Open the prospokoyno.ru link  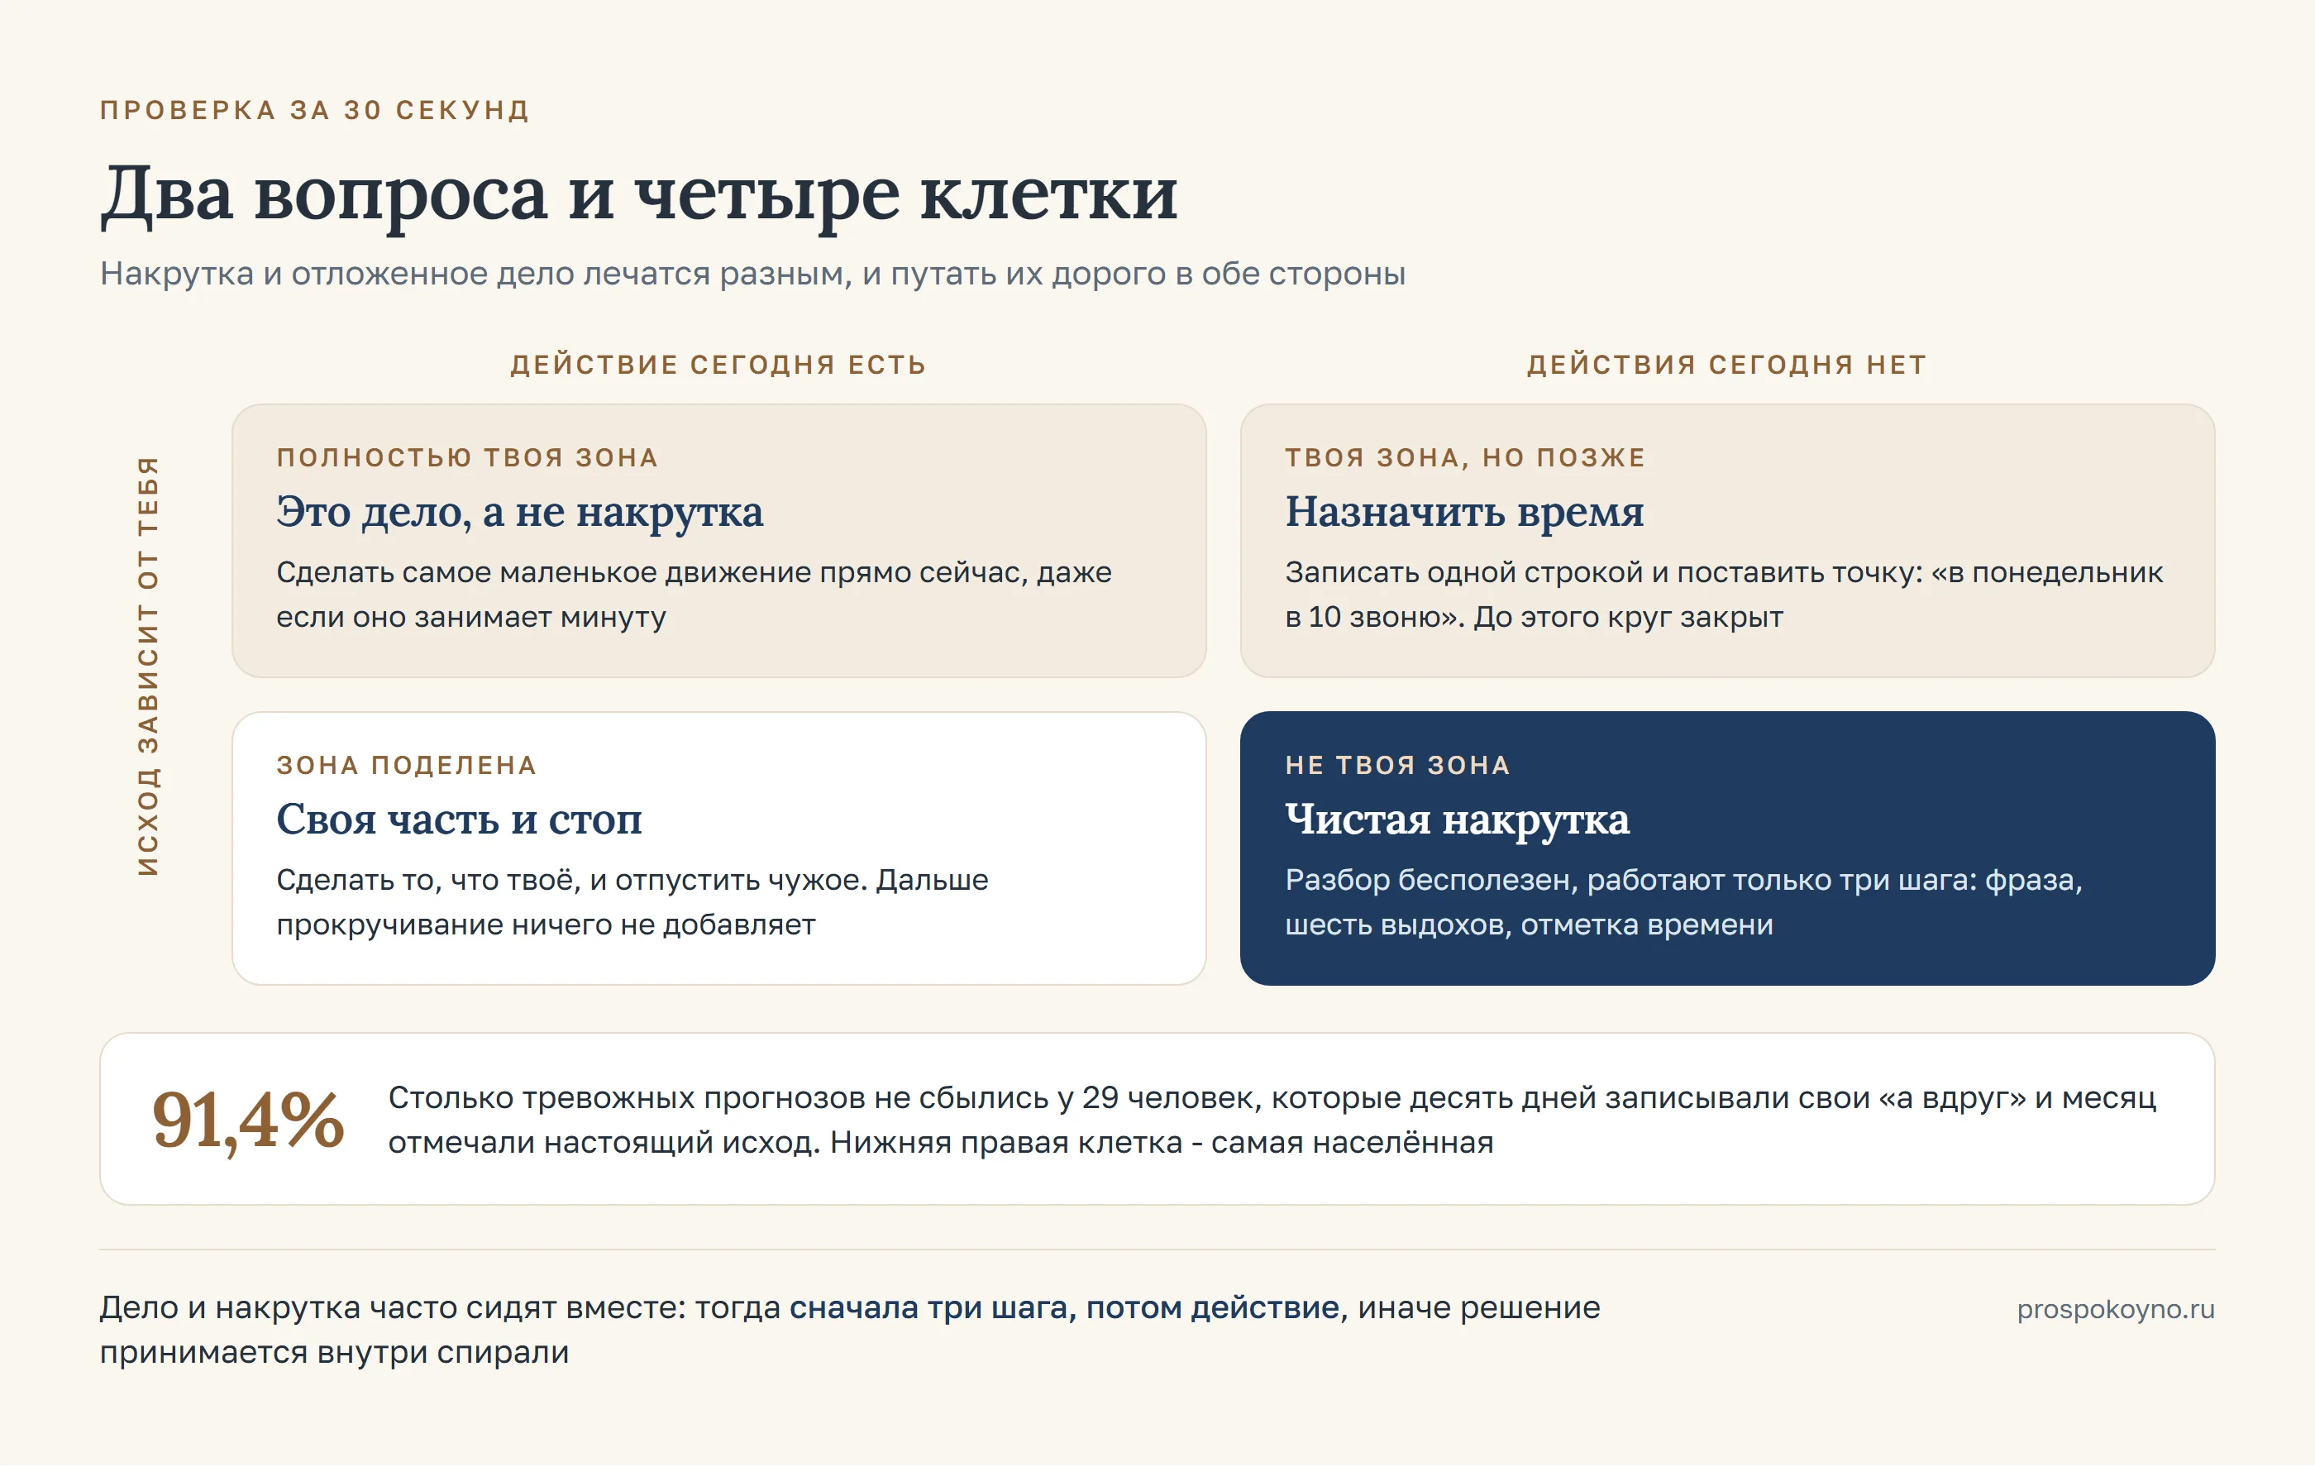[x=2115, y=1309]
